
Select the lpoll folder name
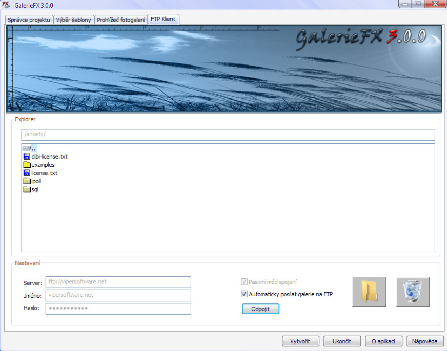click(36, 181)
